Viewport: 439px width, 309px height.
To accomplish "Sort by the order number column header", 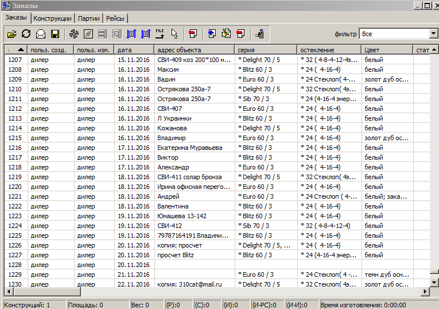I will click(x=15, y=50).
